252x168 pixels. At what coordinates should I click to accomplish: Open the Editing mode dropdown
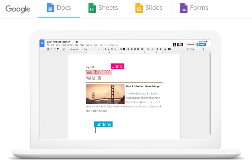click(x=194, y=49)
